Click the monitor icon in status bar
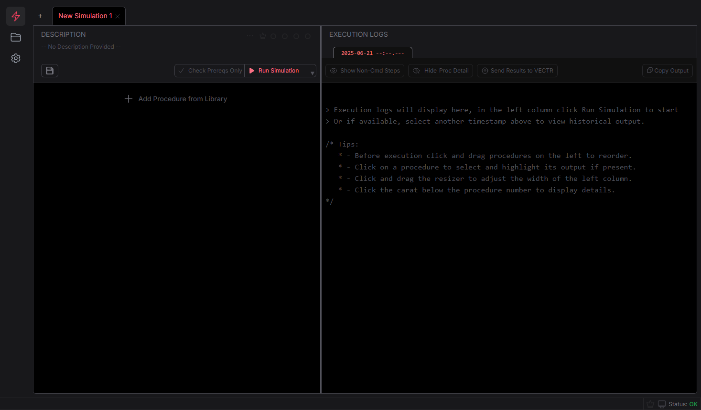 [x=662, y=404]
